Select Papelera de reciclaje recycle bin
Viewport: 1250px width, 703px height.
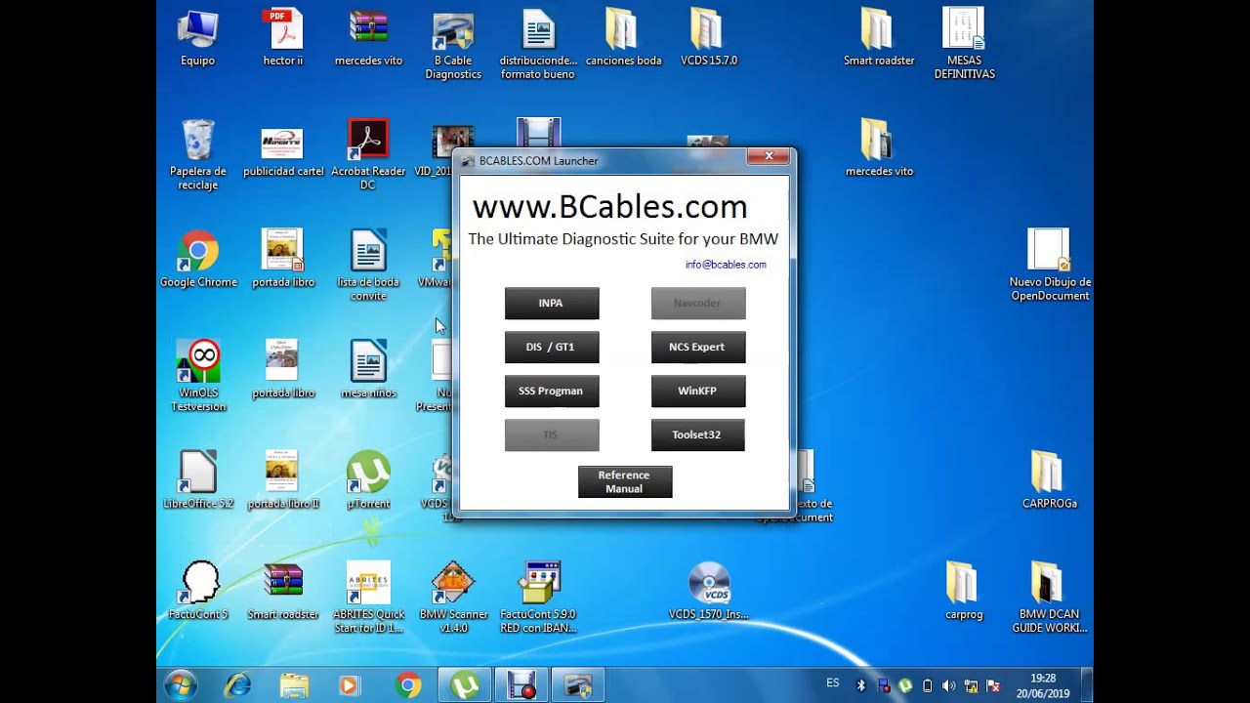click(197, 156)
